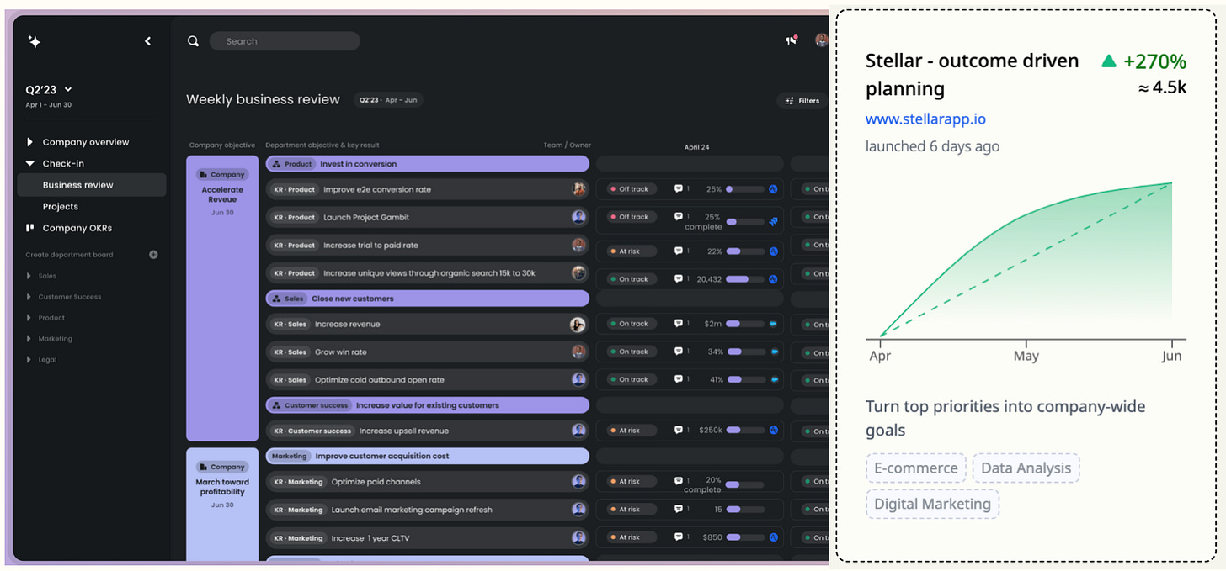Viewport: 1226px width, 571px height.
Task: Click the progress bar on Improve e2e conversion rate
Action: [744, 189]
